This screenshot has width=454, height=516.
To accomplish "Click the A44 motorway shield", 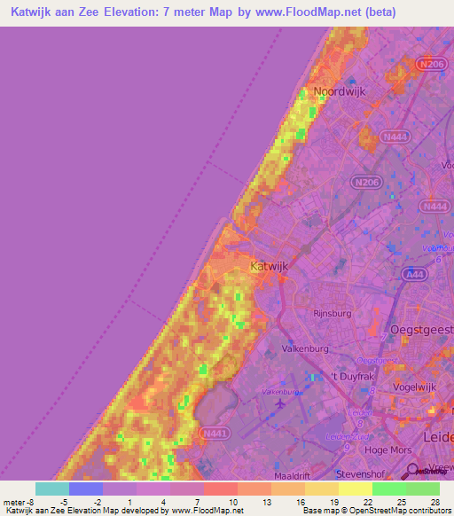I will click(x=414, y=275).
